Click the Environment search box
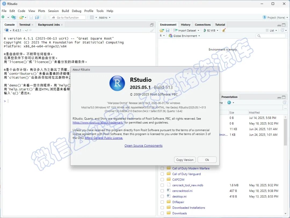290x218 pixels. (271, 36)
